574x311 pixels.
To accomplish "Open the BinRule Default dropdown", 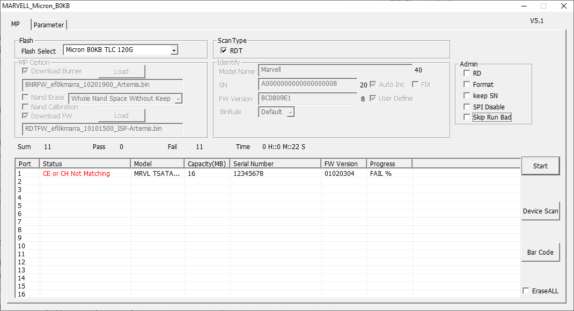I will point(290,112).
